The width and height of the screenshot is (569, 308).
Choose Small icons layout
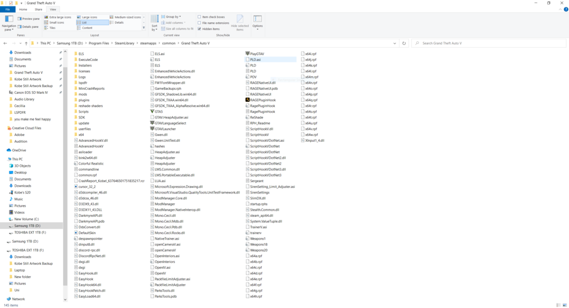pos(54,23)
